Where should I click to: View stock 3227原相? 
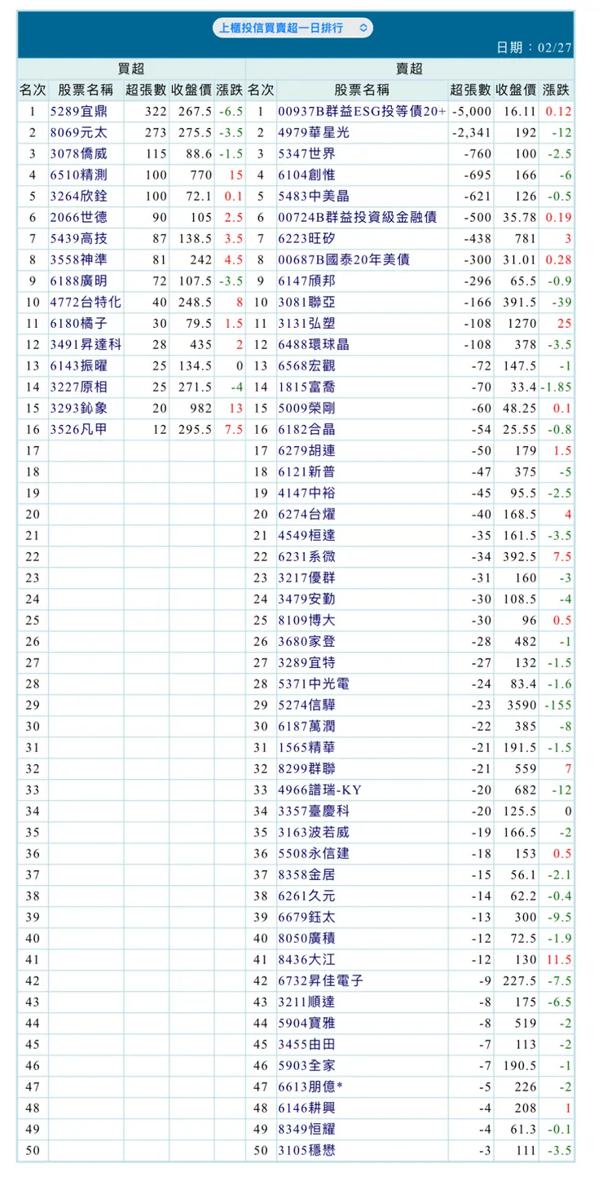pos(78,387)
